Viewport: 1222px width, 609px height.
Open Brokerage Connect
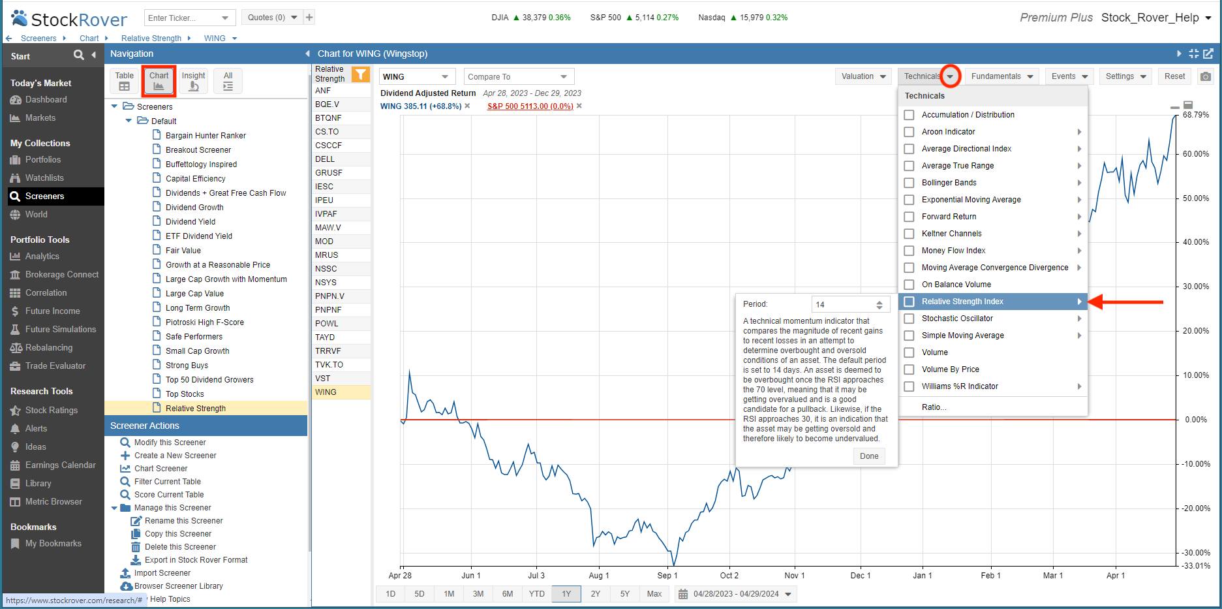click(61, 275)
